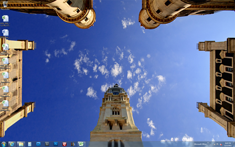Open the bookshelf icon in taskbar
This screenshot has width=235, height=147.
point(73,144)
